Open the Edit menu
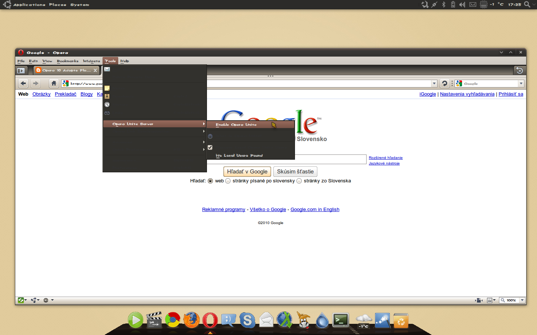Screen dimensions: 537x335 pyautogui.click(x=33, y=61)
